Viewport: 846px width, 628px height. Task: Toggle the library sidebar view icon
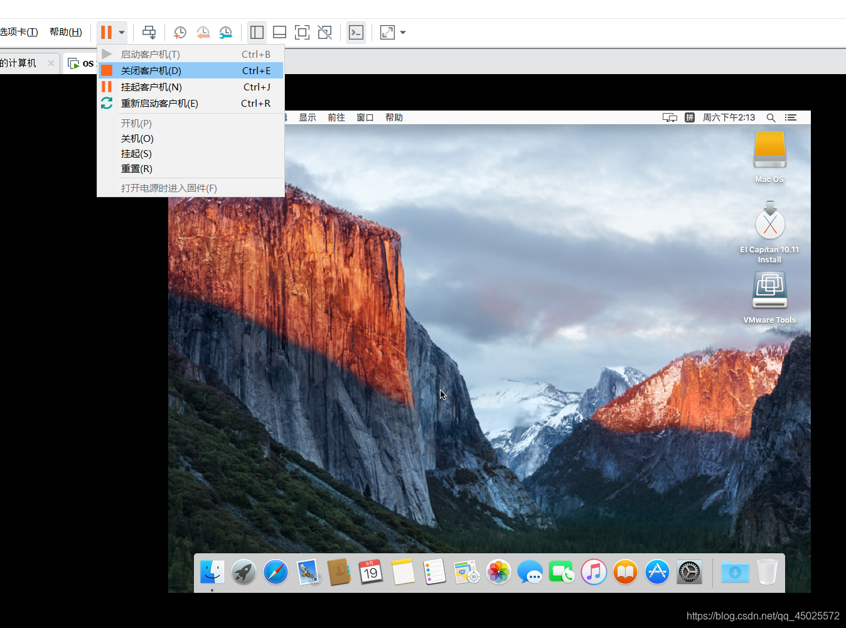point(257,32)
